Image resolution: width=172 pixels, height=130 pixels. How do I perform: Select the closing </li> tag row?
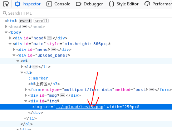point(86,118)
